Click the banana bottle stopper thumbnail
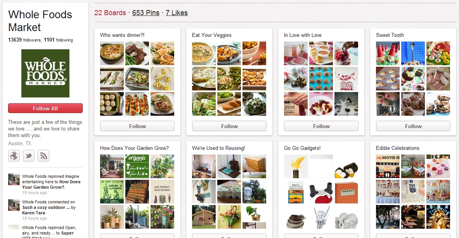 pos(296,167)
